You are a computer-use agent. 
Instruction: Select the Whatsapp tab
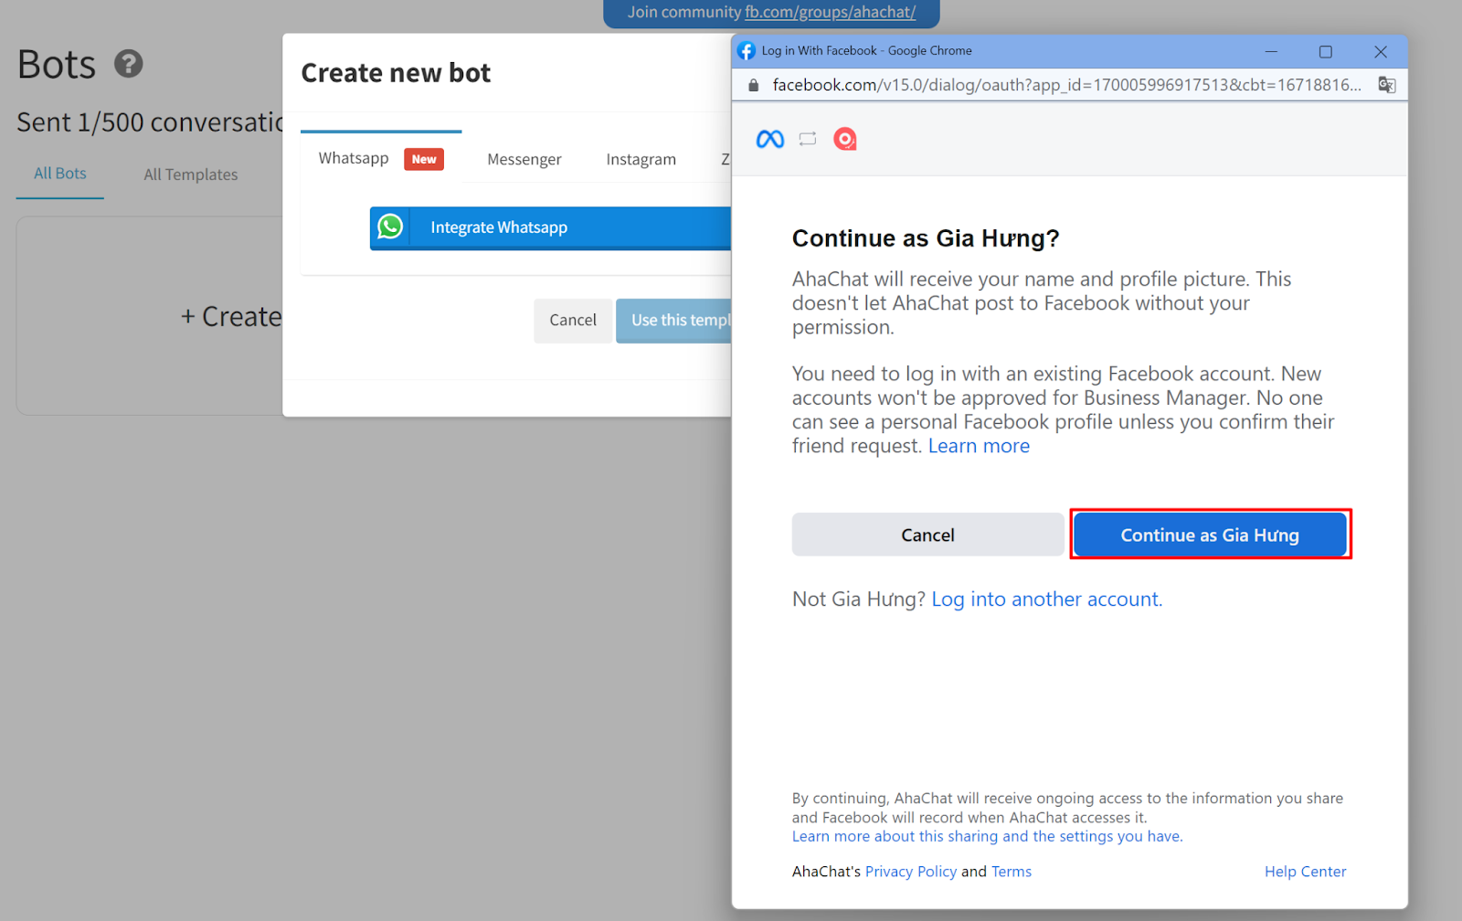[381, 158]
